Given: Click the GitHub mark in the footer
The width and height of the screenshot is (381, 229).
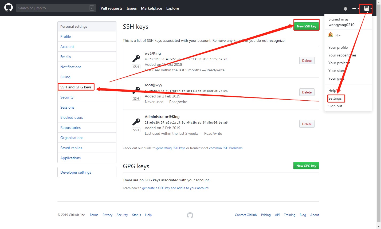Looking at the screenshot, I should pos(190,215).
